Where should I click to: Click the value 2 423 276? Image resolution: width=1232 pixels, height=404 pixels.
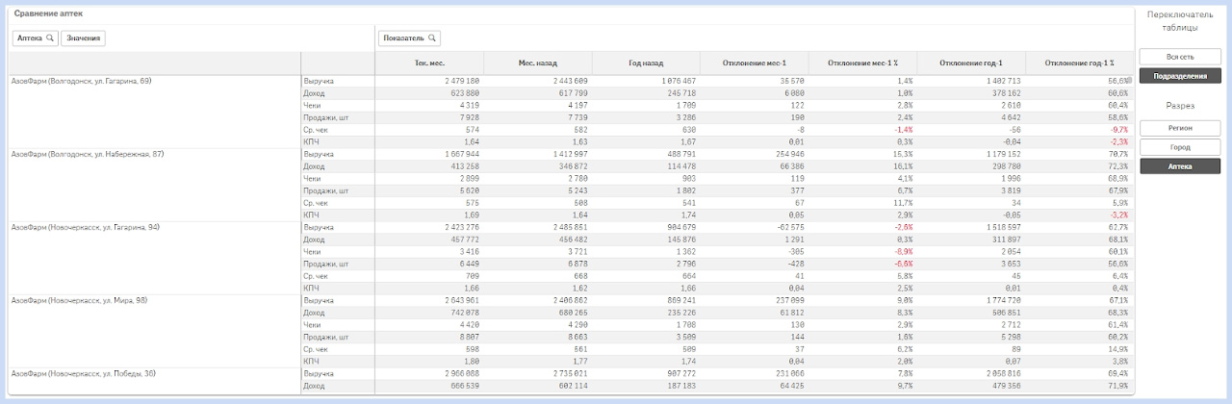tap(460, 227)
